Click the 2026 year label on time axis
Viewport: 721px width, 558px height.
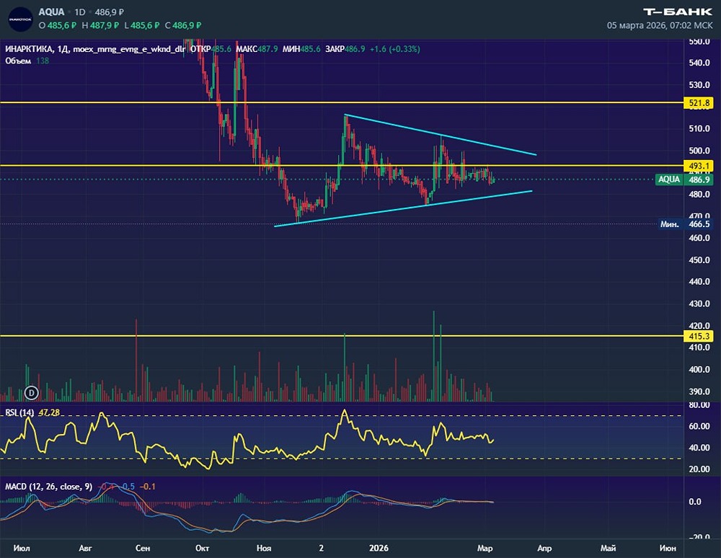[x=379, y=548]
